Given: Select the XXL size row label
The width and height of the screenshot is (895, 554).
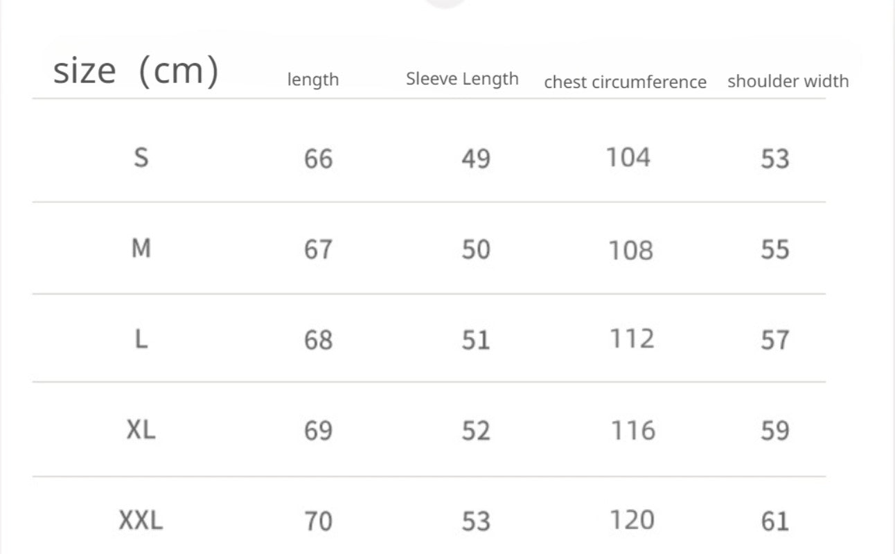Looking at the screenshot, I should (x=141, y=520).
